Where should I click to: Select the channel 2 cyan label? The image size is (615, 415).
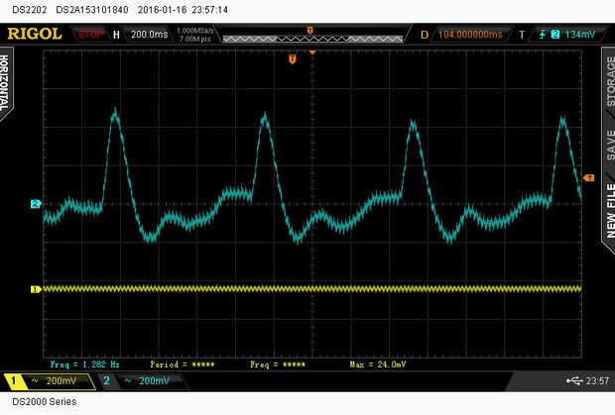point(106,380)
